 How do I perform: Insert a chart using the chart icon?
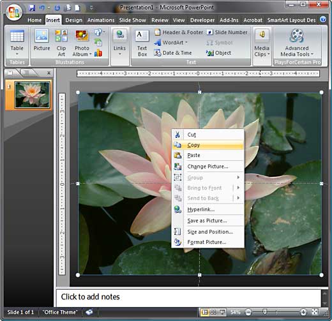coord(98,53)
